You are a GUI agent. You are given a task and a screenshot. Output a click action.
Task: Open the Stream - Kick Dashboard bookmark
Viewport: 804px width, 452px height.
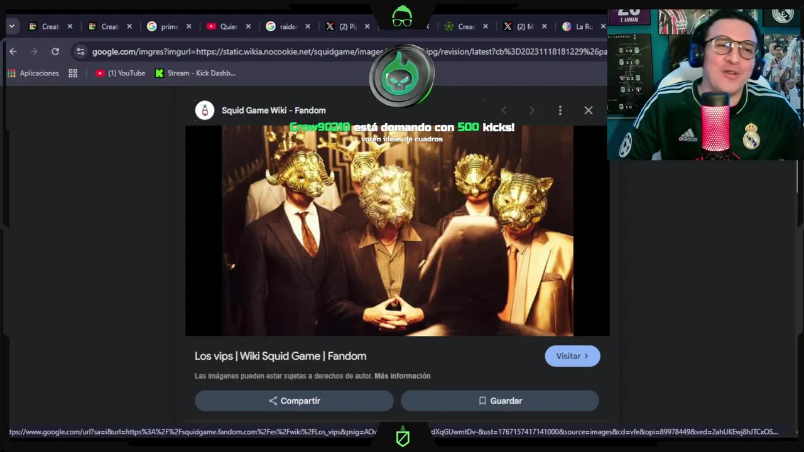195,73
